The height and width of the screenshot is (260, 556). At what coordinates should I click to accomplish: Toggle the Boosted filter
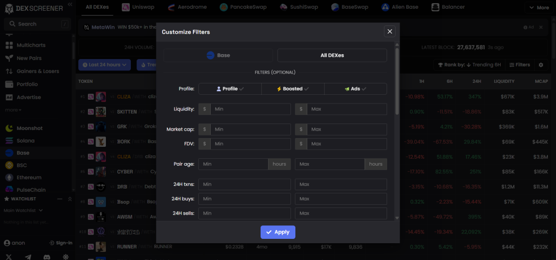point(293,89)
